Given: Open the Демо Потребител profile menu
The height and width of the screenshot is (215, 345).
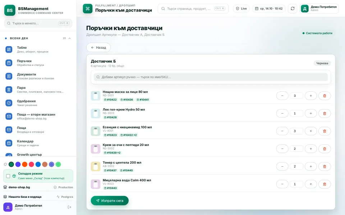Looking at the screenshot, I should 319,9.
